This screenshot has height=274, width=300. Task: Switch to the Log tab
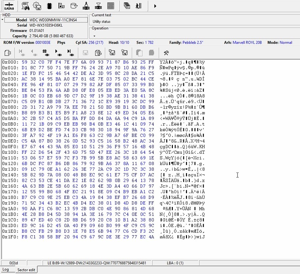tap(6, 270)
